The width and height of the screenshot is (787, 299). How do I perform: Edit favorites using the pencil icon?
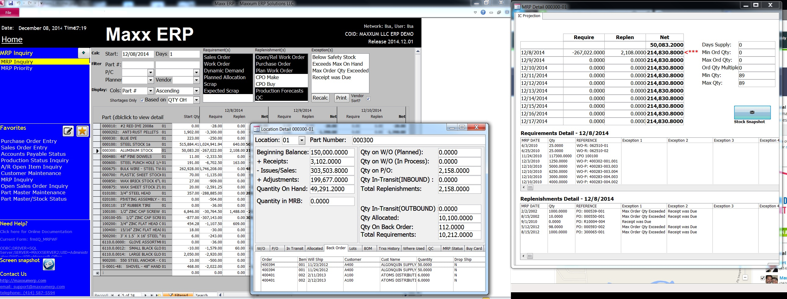pos(68,131)
